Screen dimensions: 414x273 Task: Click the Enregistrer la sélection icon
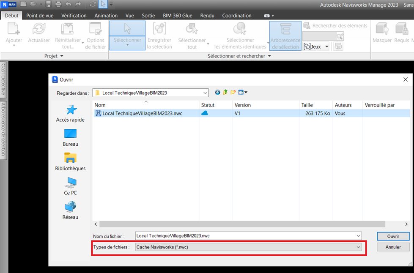pyautogui.click(x=159, y=28)
